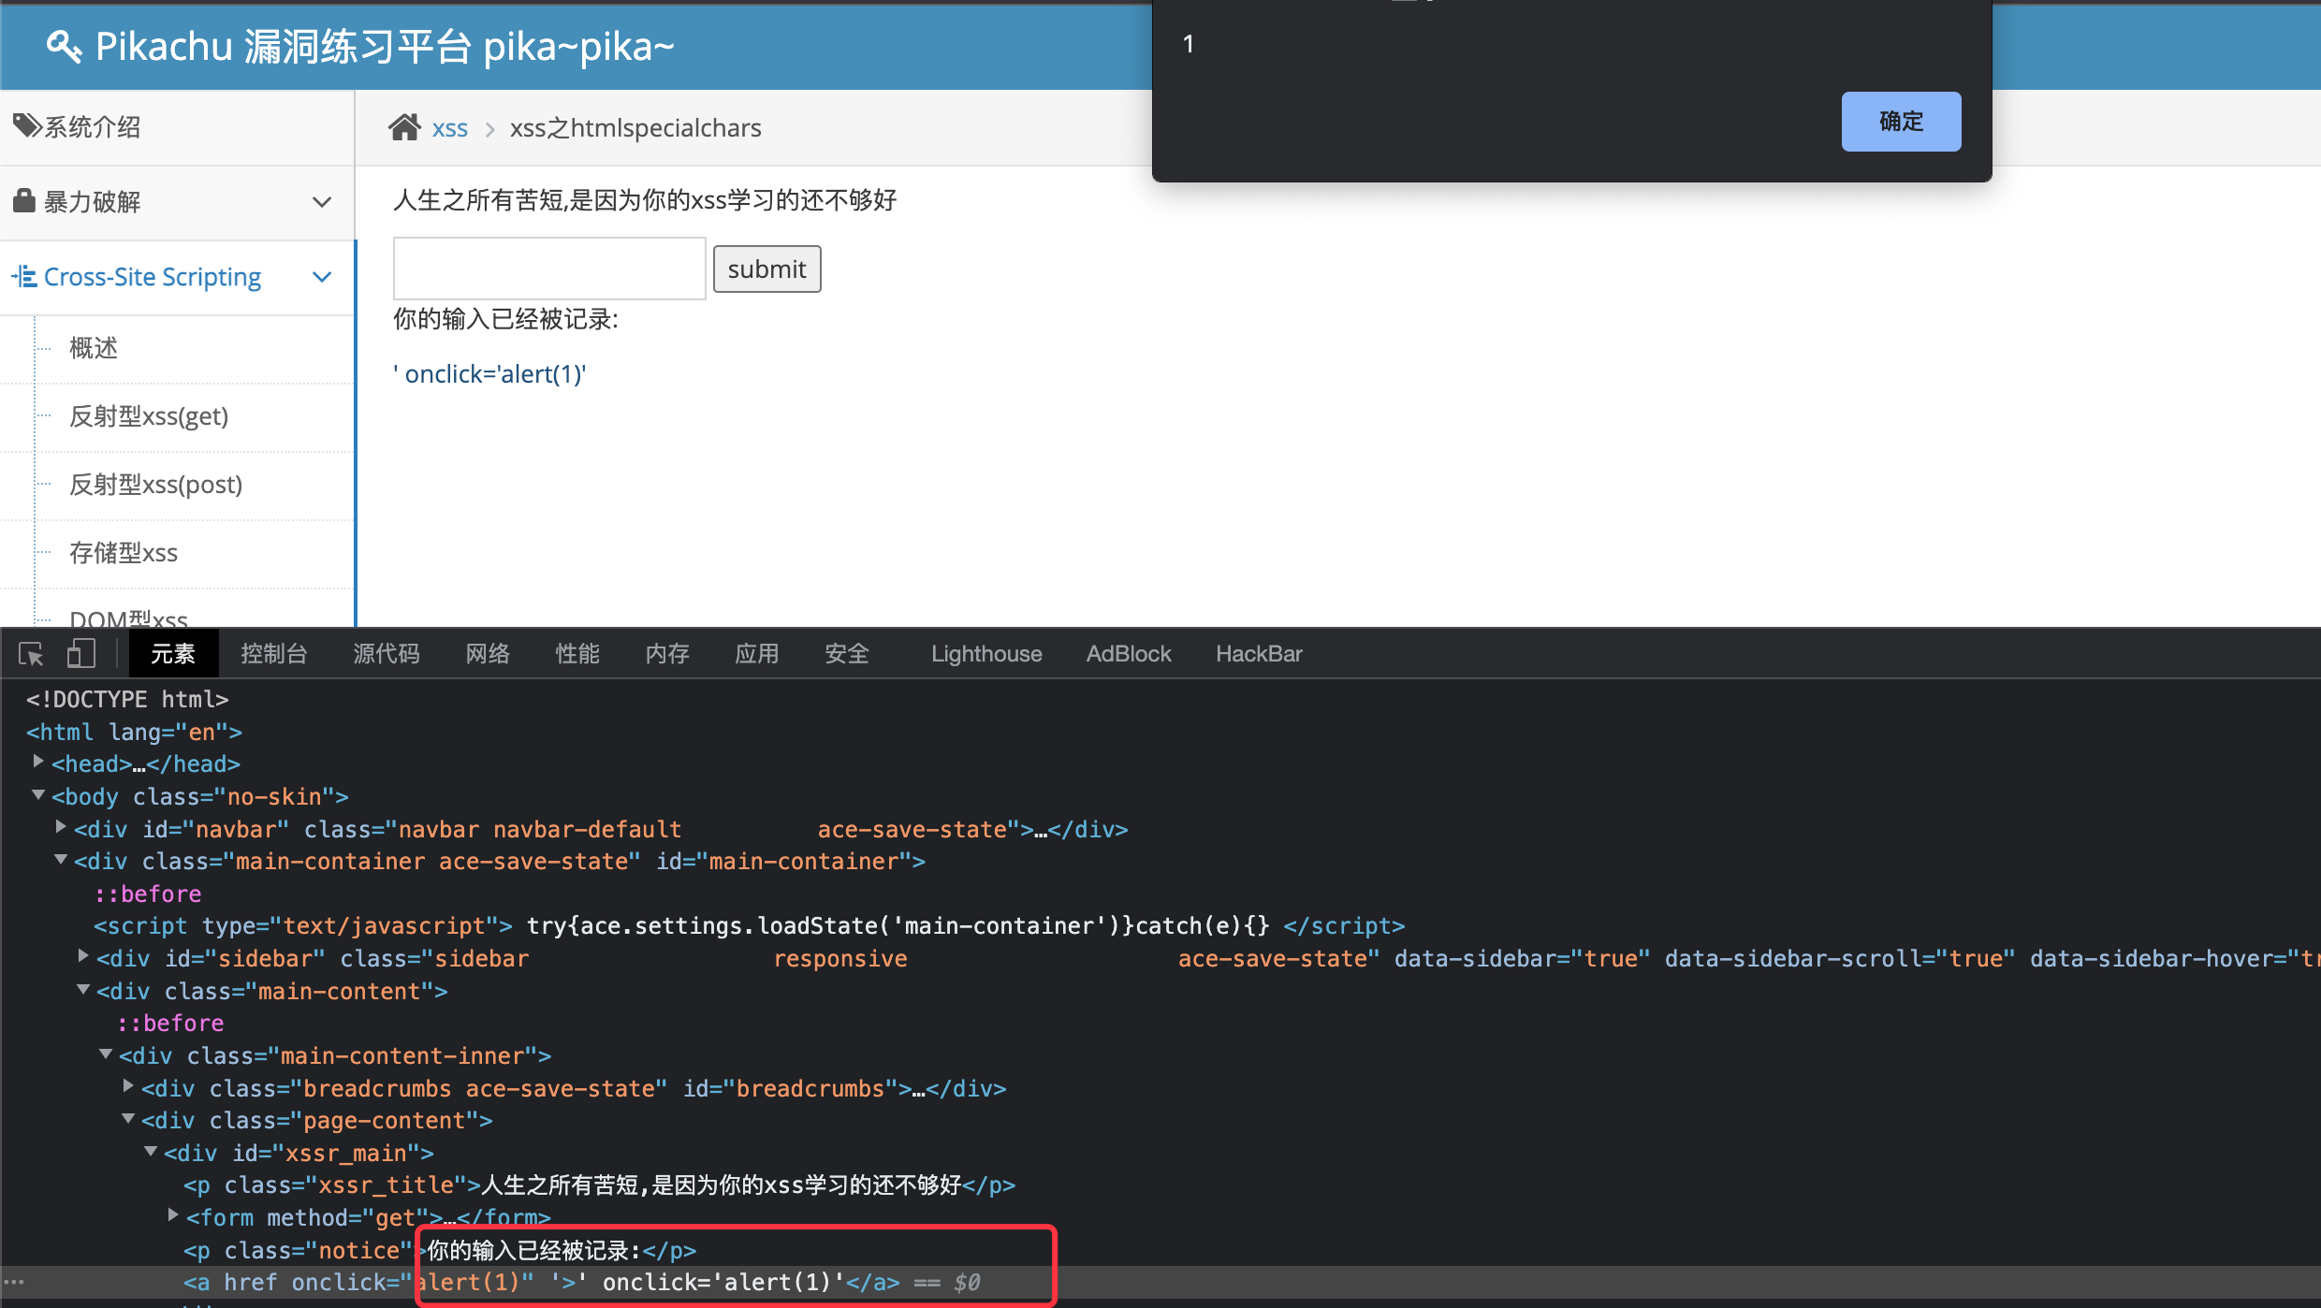Click the inspect element picker icon
Image resolution: width=2321 pixels, height=1308 pixels.
(x=31, y=654)
